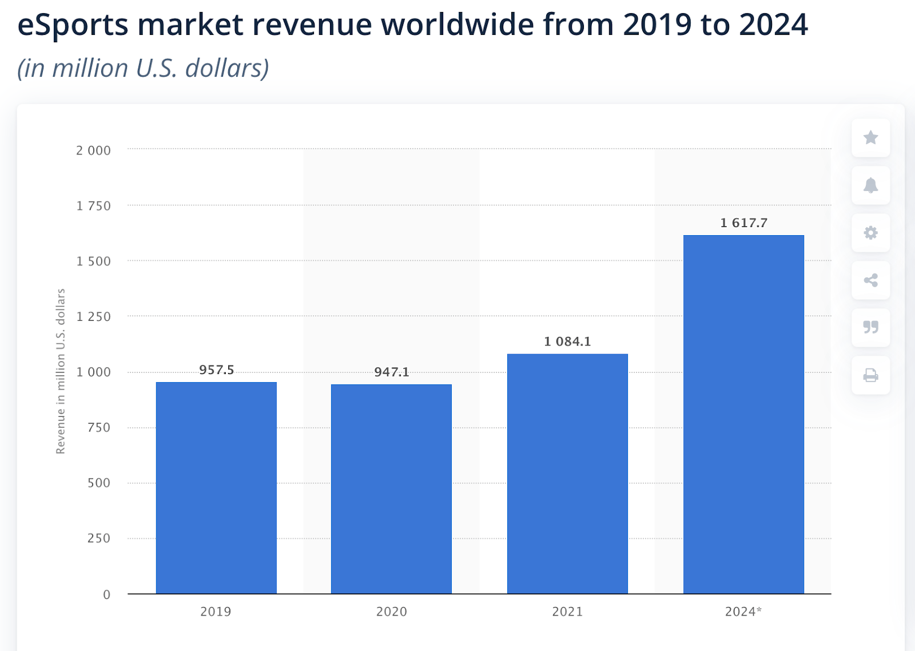Click the 1 084.1 data label
Screen dimensions: 915x651
[x=567, y=342]
